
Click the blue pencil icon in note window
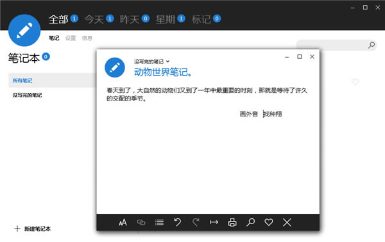(x=115, y=68)
